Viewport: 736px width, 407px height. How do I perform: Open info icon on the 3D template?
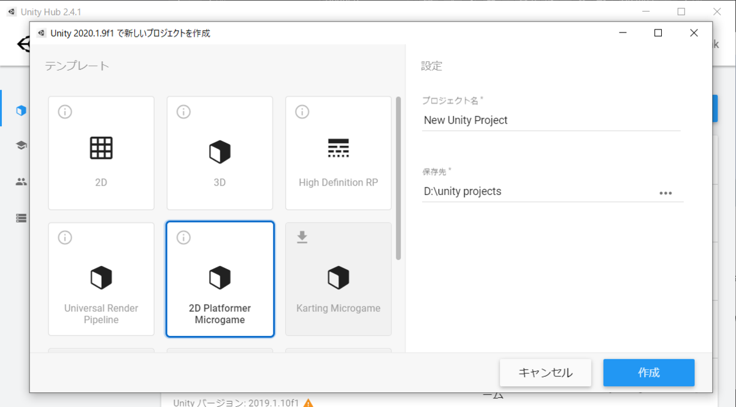pyautogui.click(x=183, y=112)
